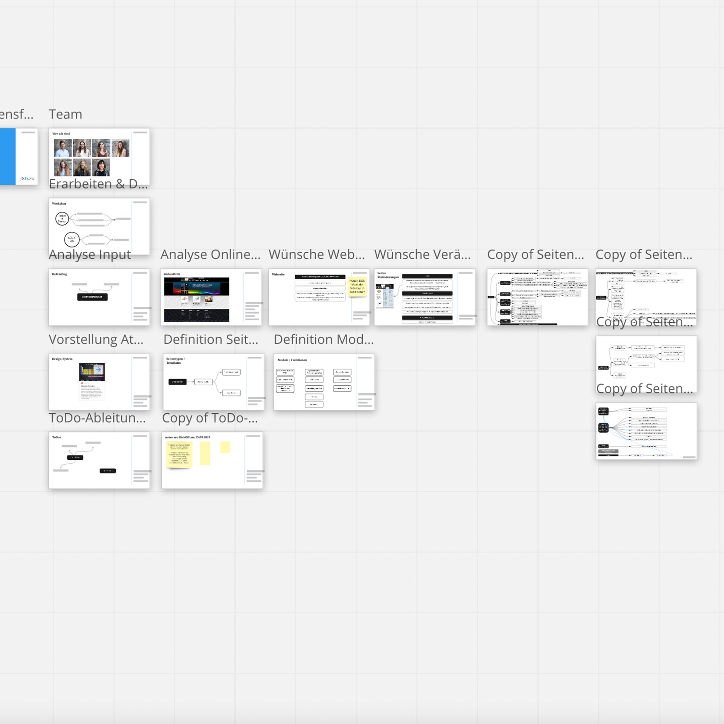Image resolution: width=724 pixels, height=724 pixels.
Task: Click Atomic Design image in Design-System frame
Action: click(92, 381)
